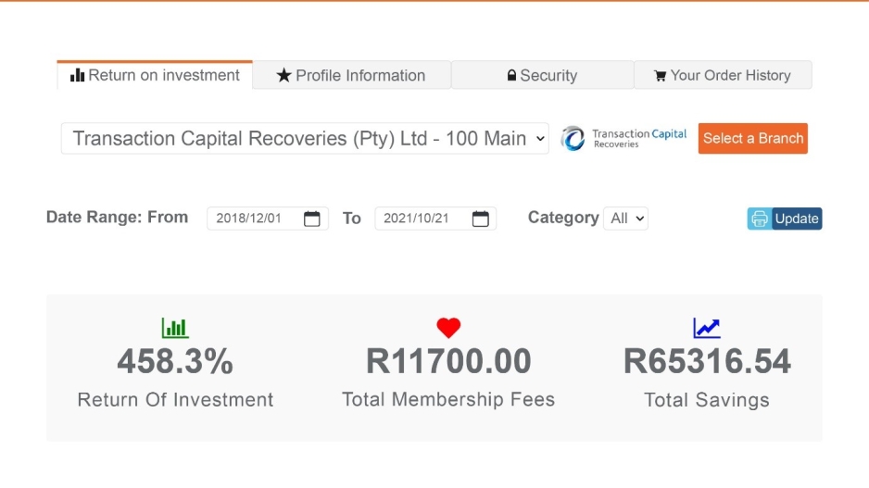Click the Transaction Capital Recoveries logo
This screenshot has width=869, height=488.
pyautogui.click(x=624, y=138)
